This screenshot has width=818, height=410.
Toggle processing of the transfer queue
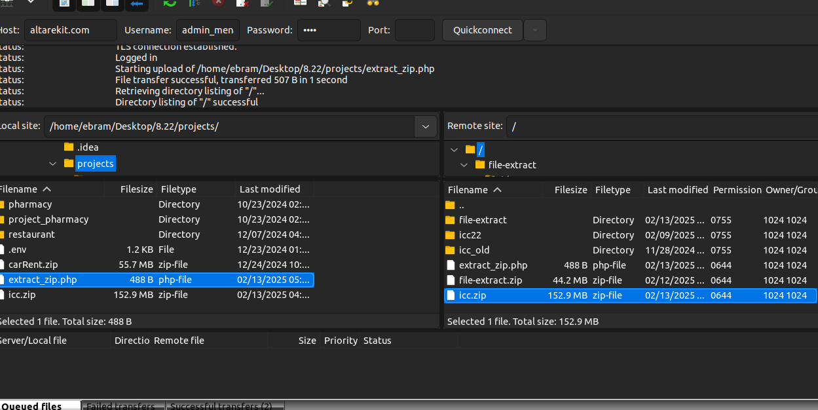pyautogui.click(x=194, y=3)
